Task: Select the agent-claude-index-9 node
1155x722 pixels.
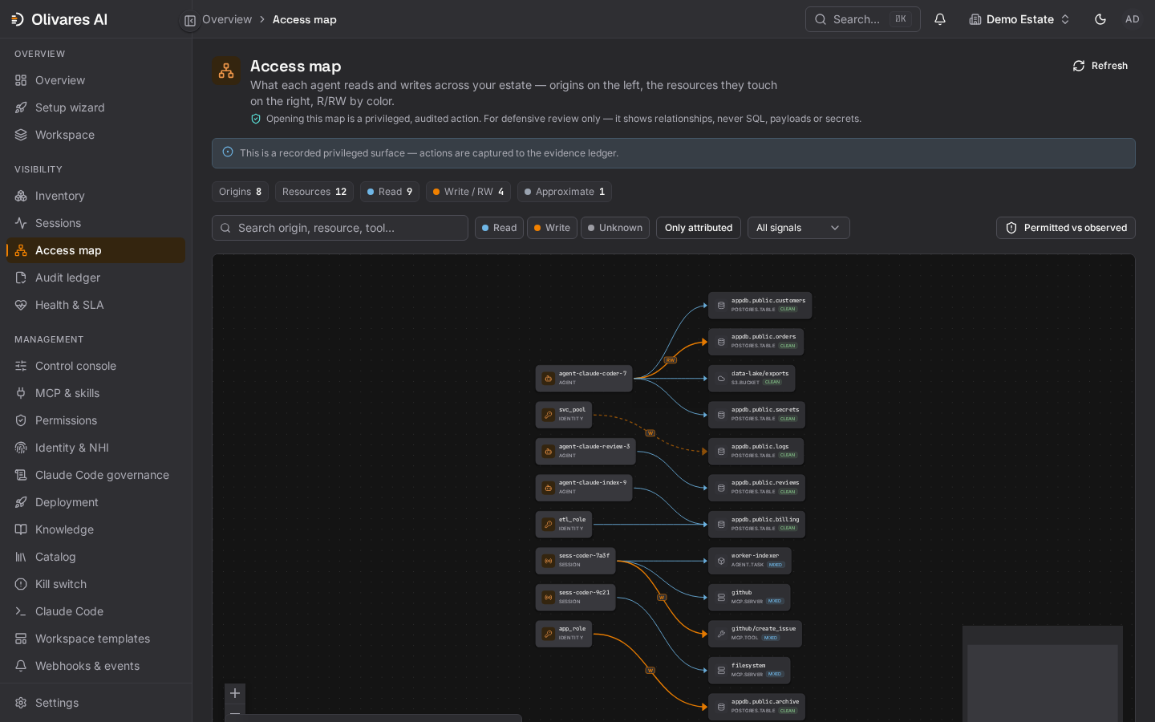Action: 584,488
